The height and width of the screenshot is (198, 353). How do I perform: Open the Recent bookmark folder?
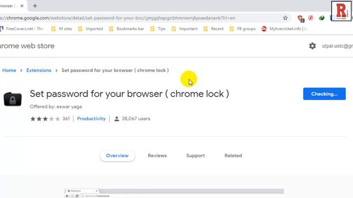(213, 29)
